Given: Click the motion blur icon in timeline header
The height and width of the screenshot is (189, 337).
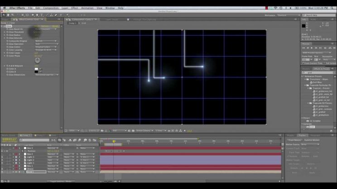Looking at the screenshot, I should 80,140.
